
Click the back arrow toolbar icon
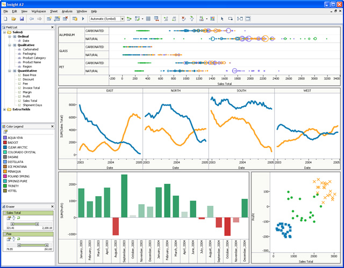[x=31, y=19]
